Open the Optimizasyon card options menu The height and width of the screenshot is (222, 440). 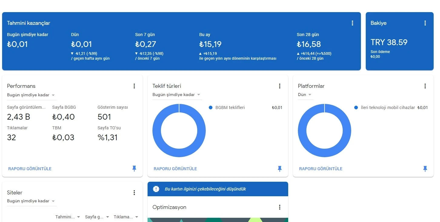tap(280, 207)
